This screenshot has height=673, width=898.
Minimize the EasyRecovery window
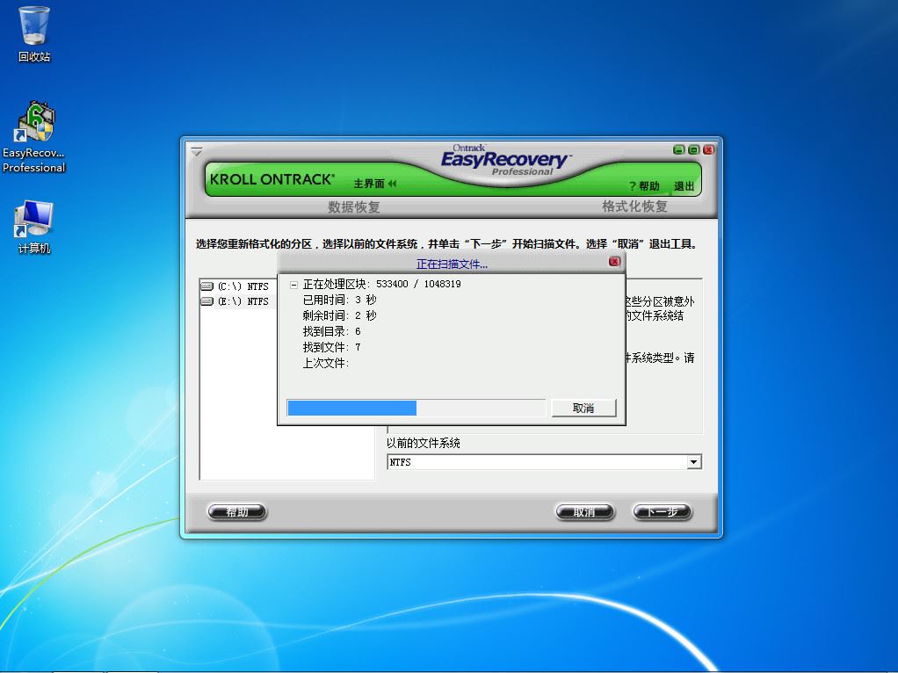click(678, 149)
